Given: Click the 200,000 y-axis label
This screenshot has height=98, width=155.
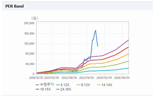Looking at the screenshot, I should (x=29, y=23).
